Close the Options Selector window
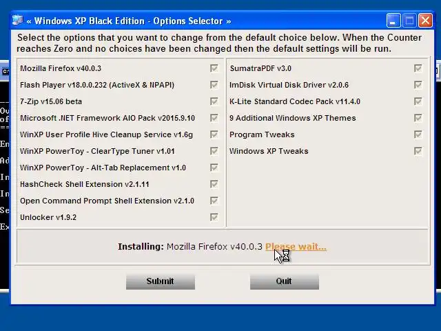441x331 pixels. point(426,20)
